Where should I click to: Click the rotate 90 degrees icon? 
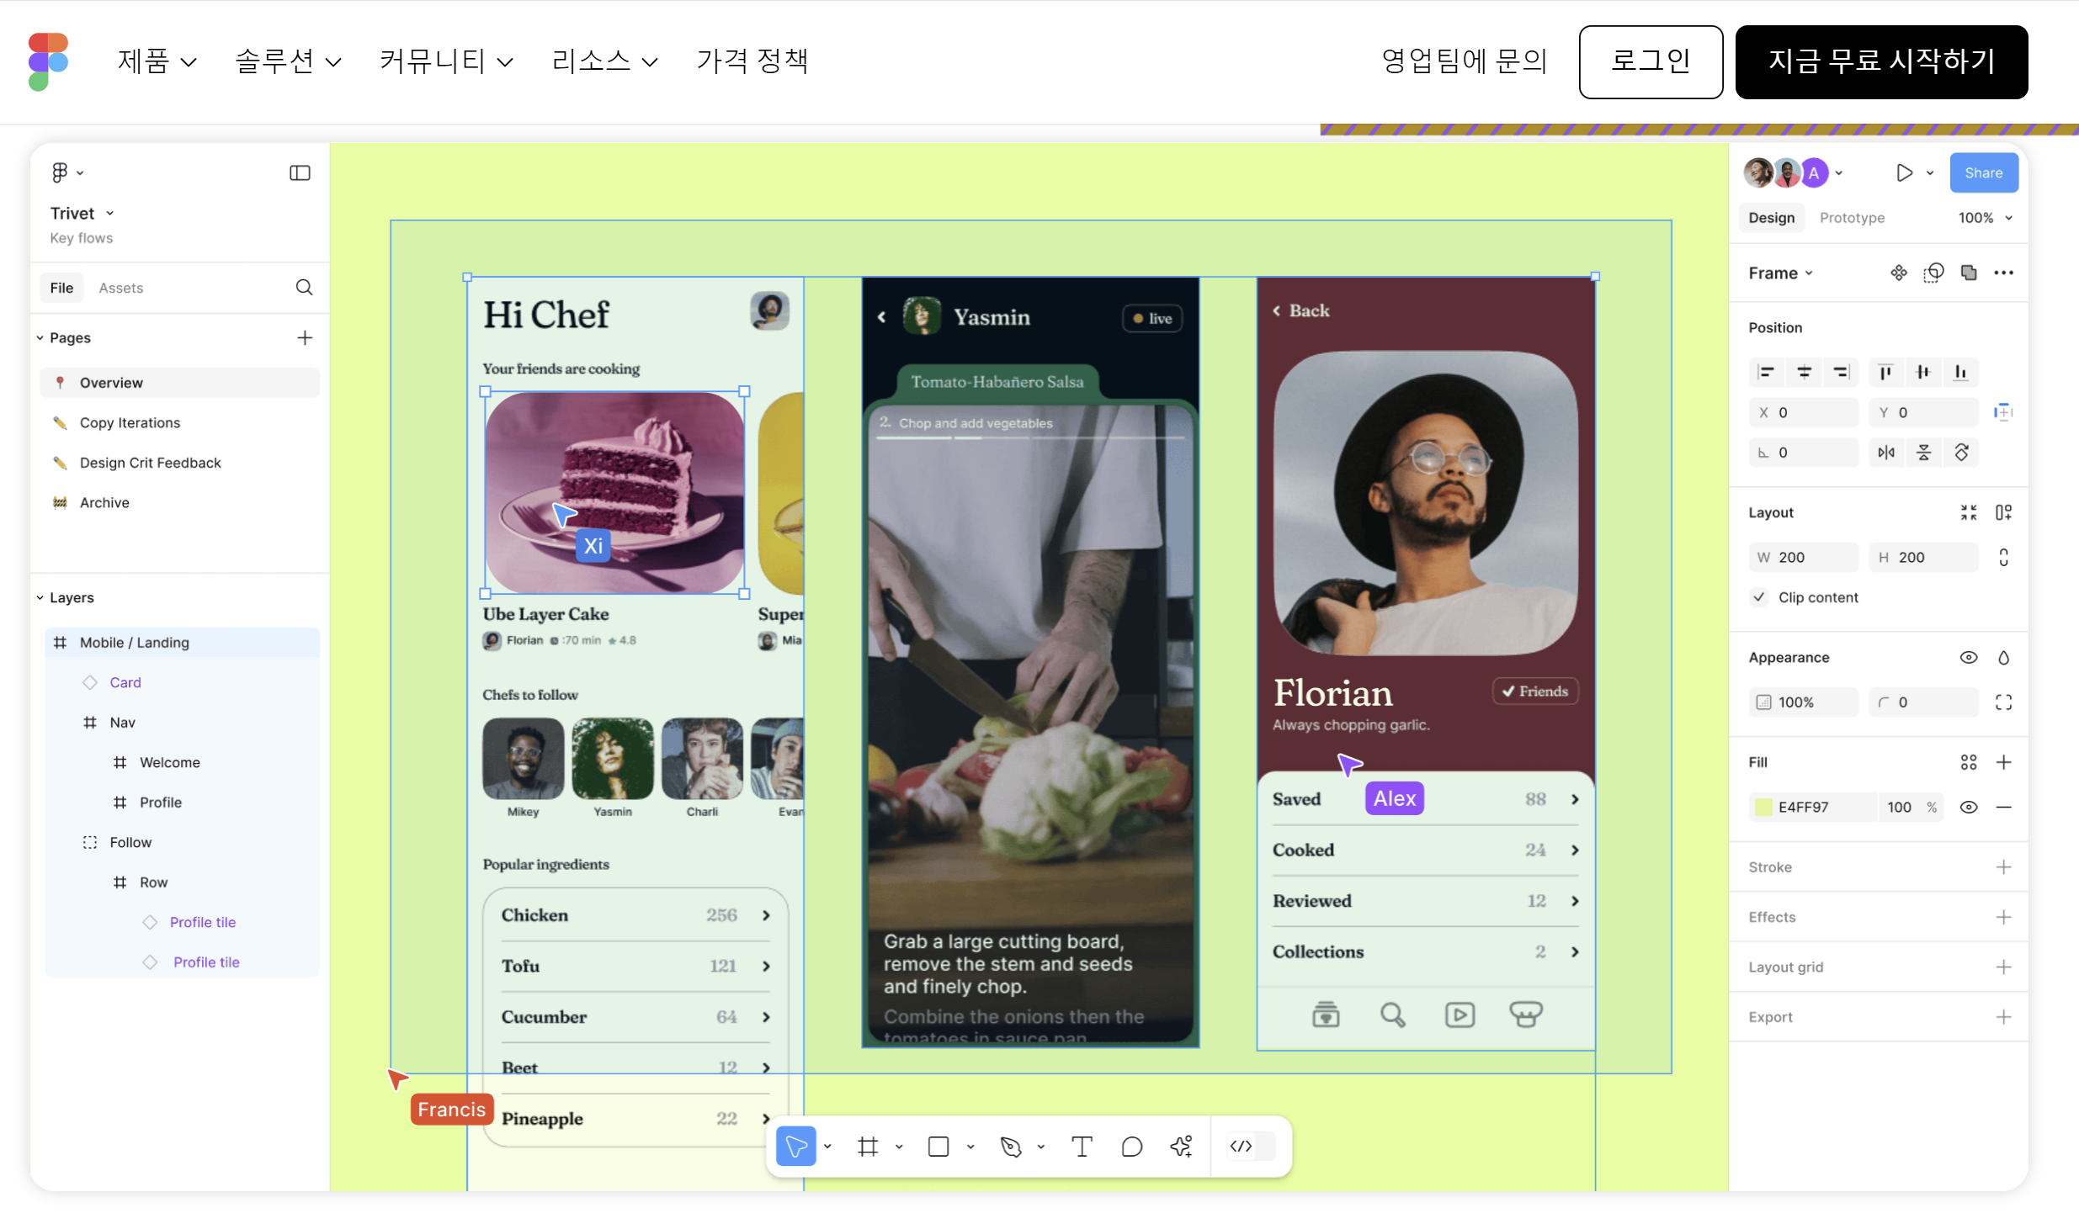pyautogui.click(x=1961, y=453)
